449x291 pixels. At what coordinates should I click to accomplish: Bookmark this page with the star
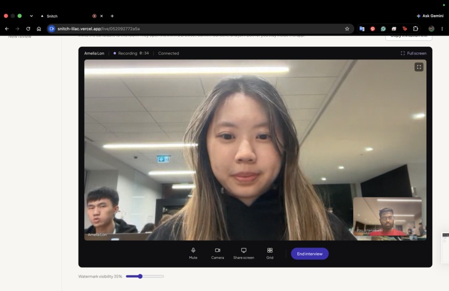pyautogui.click(x=347, y=28)
